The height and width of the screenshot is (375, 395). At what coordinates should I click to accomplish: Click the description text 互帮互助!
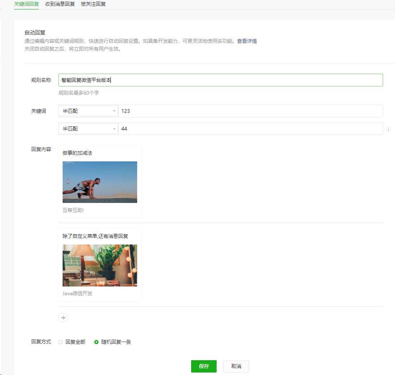pos(73,210)
